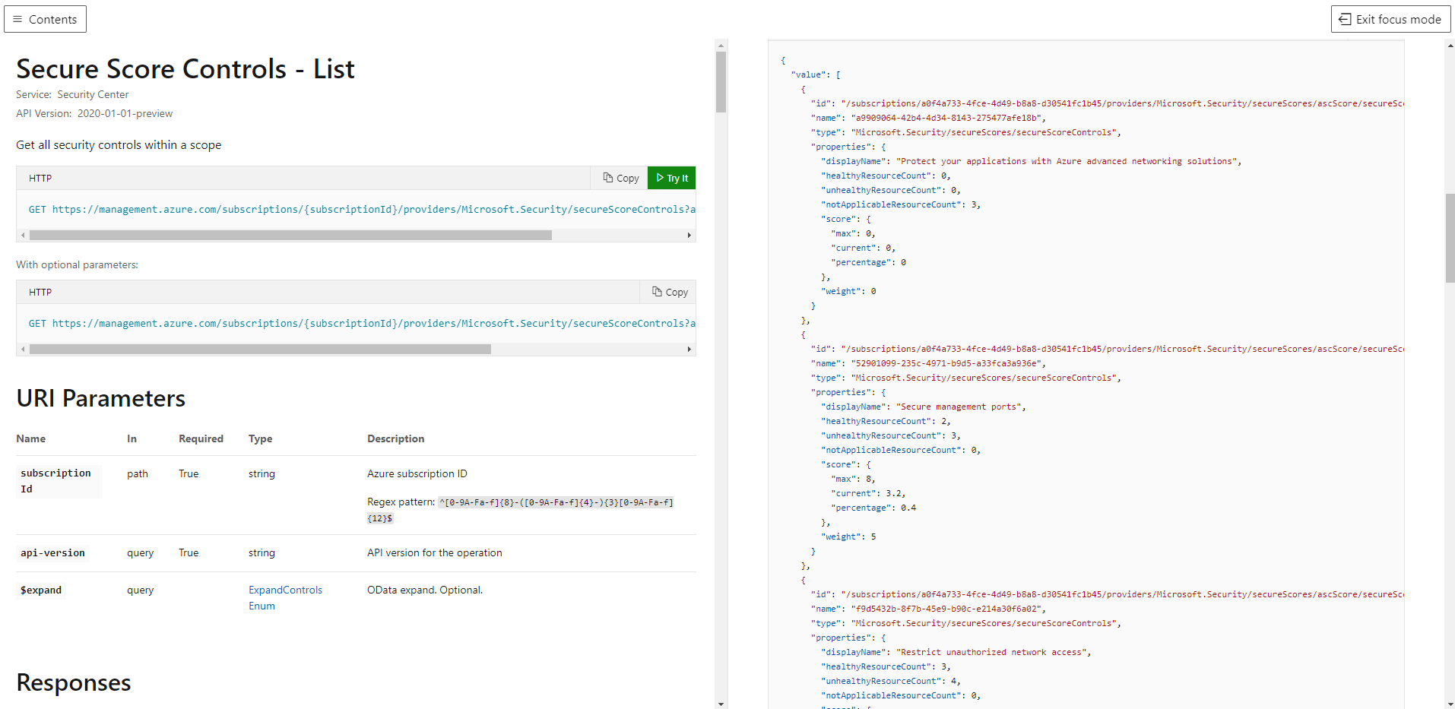Image resolution: width=1455 pixels, height=709 pixels.
Task: Click the second code block horizontal scrollbar thumb
Action: (260, 350)
